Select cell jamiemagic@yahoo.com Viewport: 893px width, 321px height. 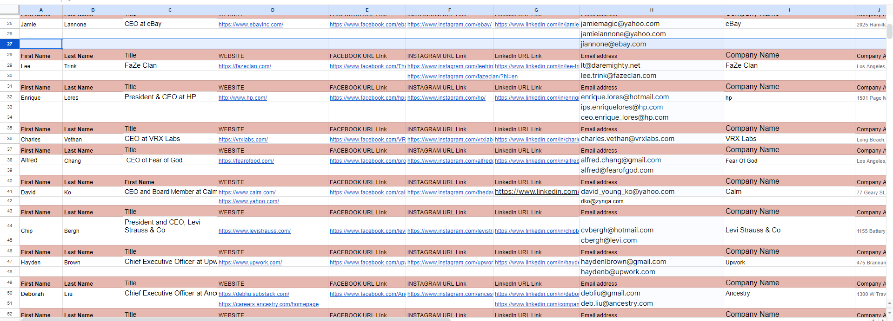[x=652, y=24]
